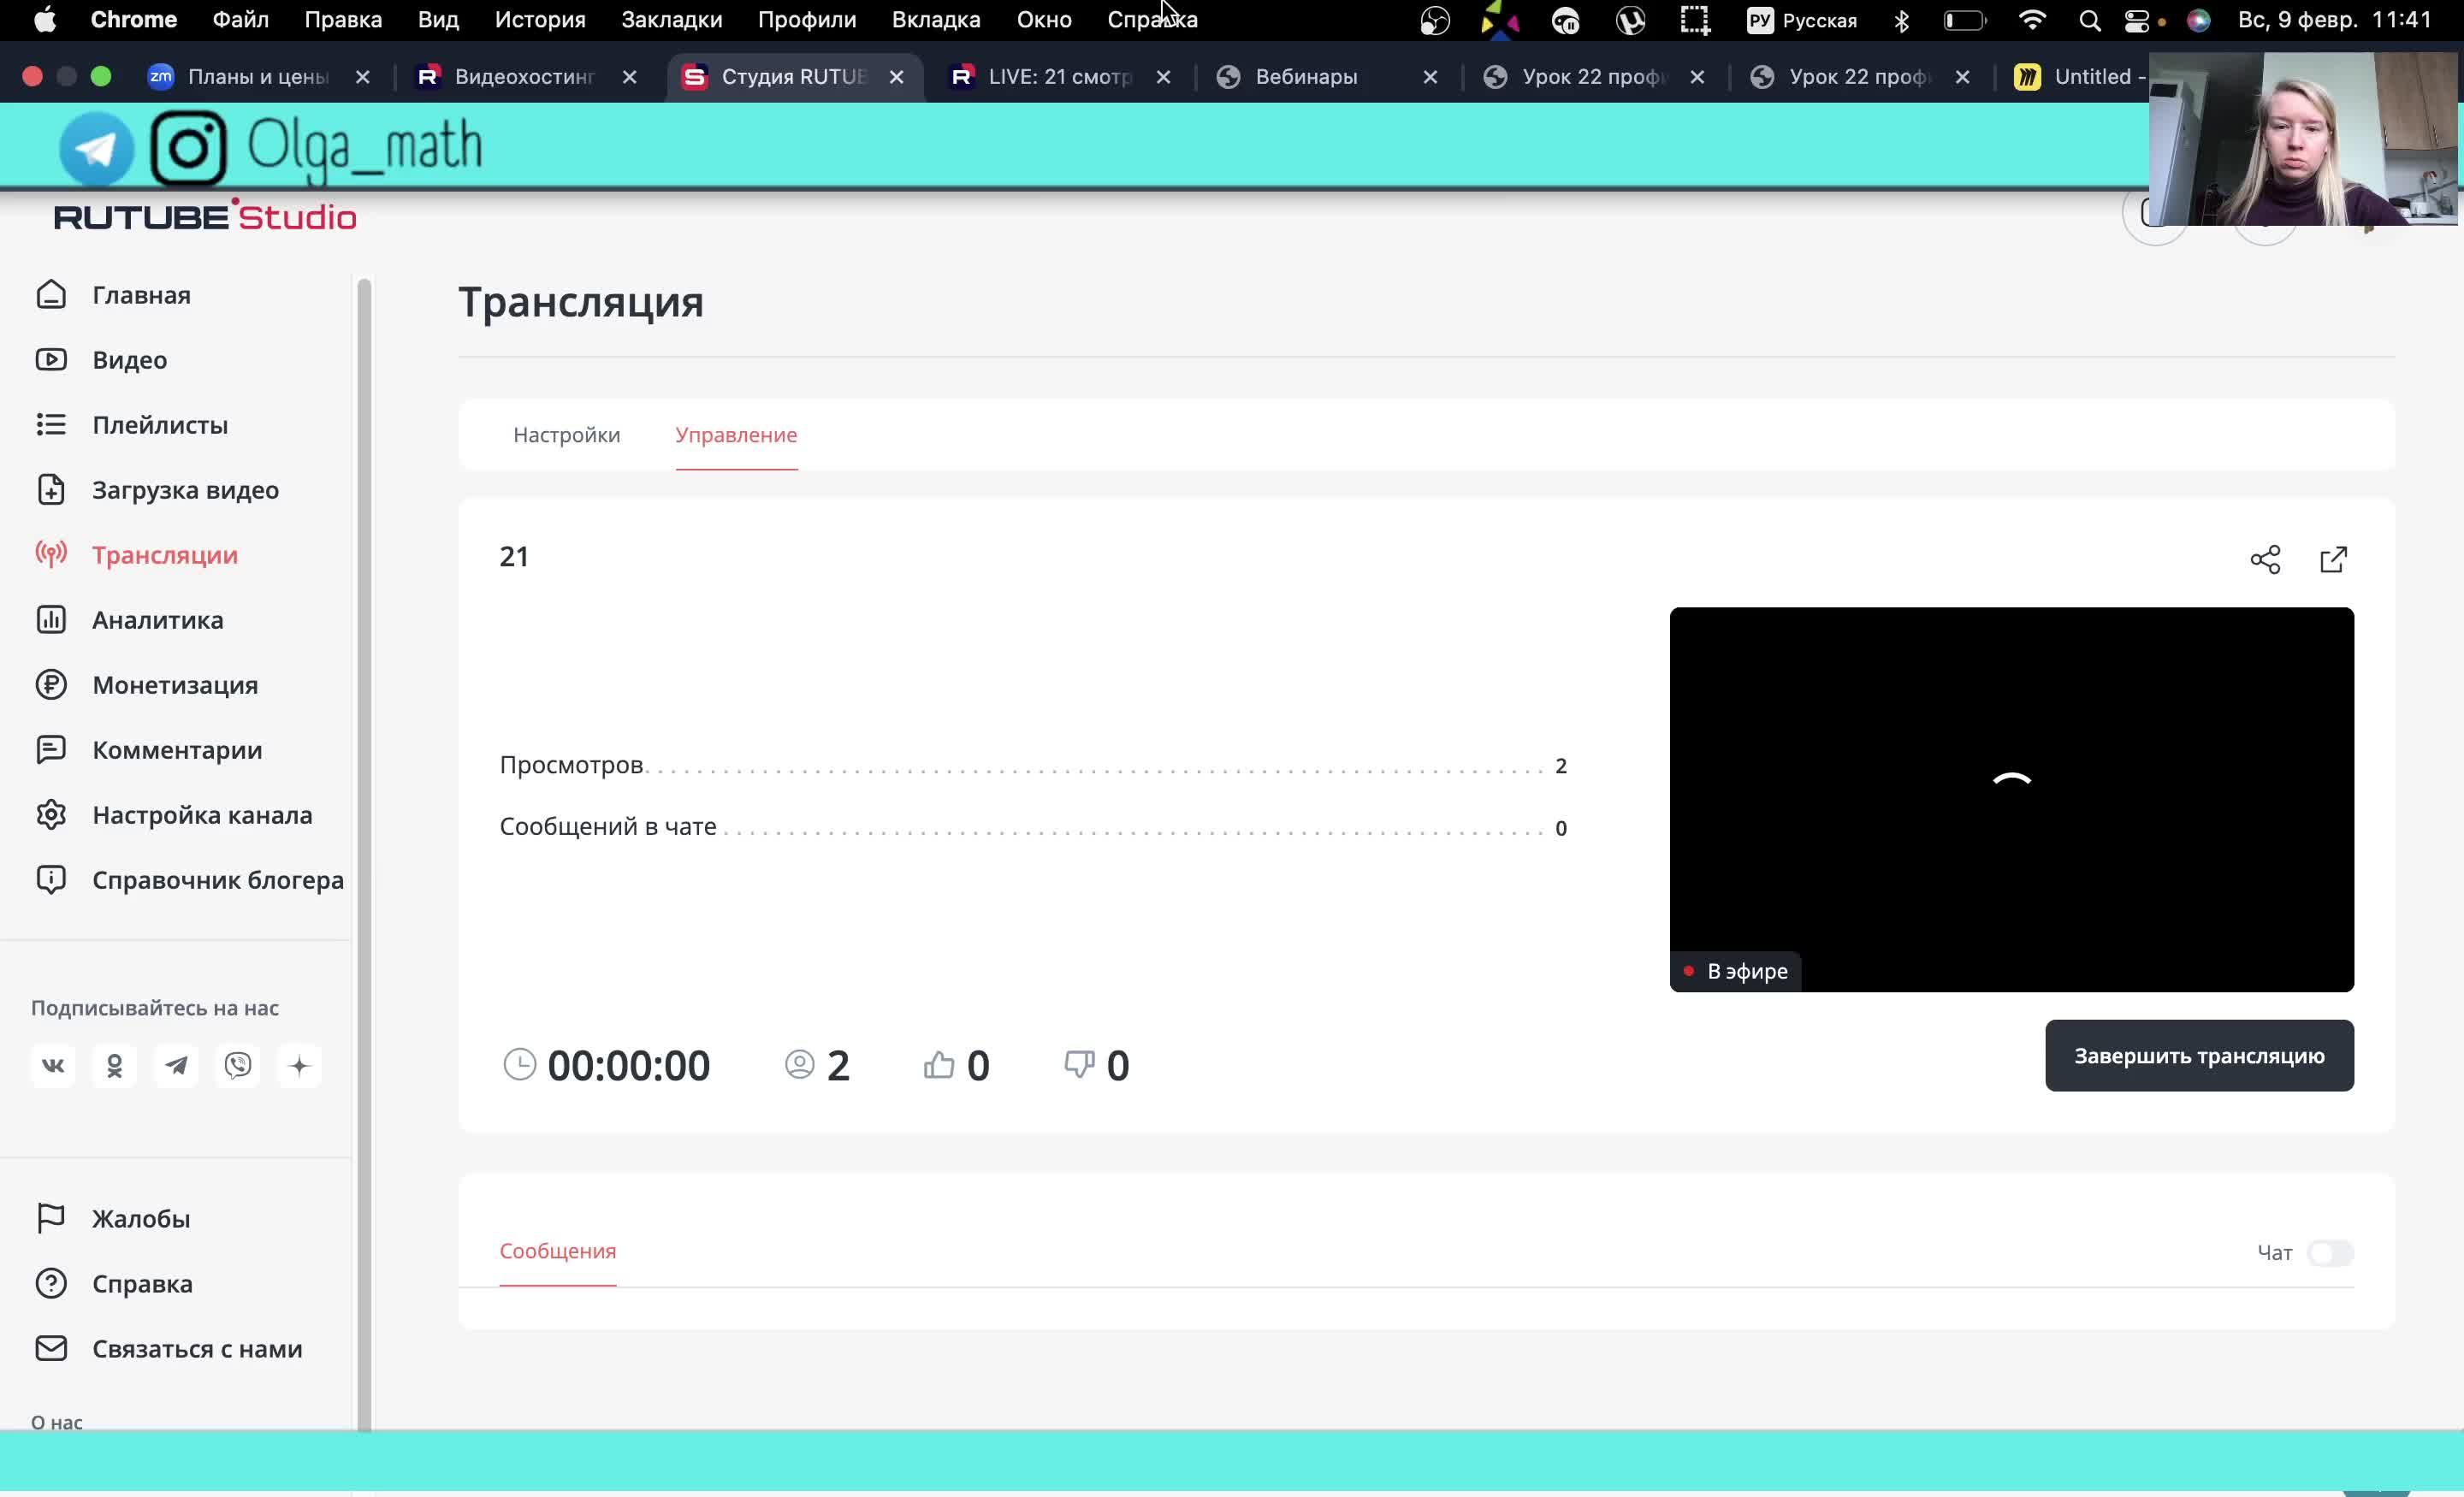
Task: Click the Telegram icon in the banner
Action: pos(96,149)
